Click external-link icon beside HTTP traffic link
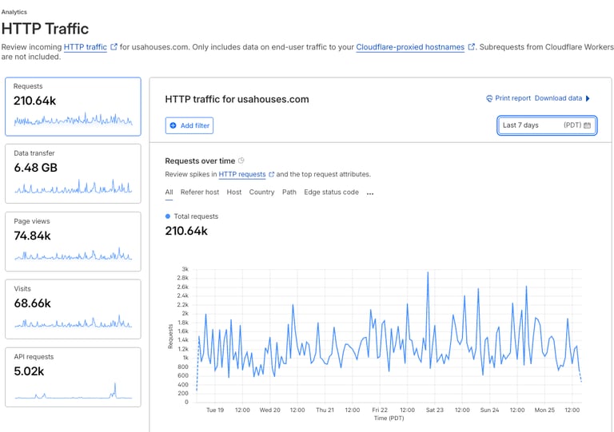The height and width of the screenshot is (432, 614). pyautogui.click(x=114, y=47)
